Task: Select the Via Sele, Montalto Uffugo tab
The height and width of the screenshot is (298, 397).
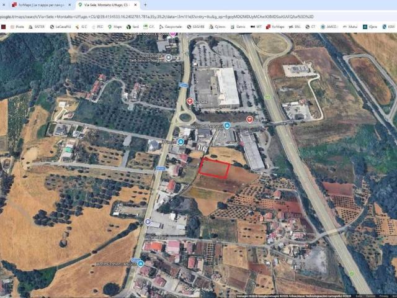Action: tap(106, 5)
